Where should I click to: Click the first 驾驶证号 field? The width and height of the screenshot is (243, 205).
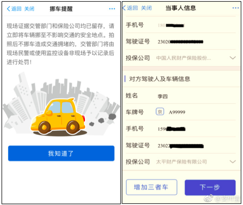click(181, 42)
